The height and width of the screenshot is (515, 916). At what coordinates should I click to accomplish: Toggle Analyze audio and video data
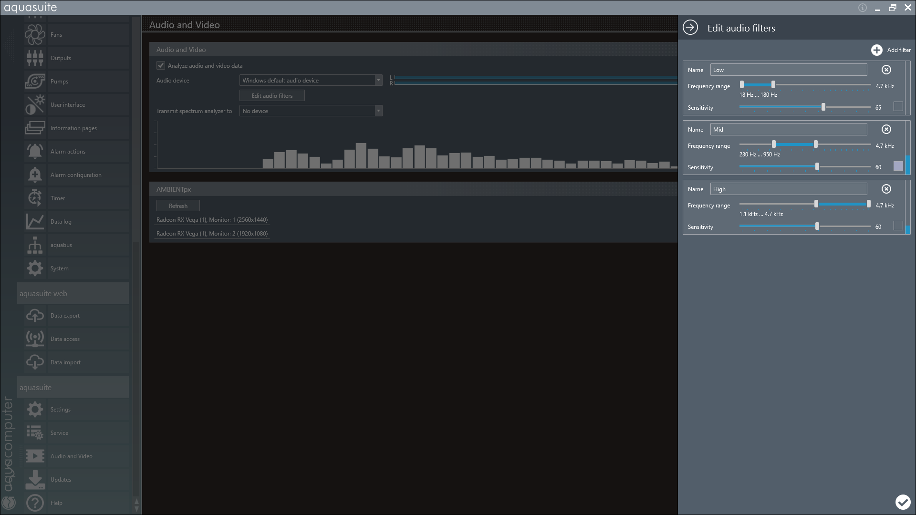coord(161,65)
